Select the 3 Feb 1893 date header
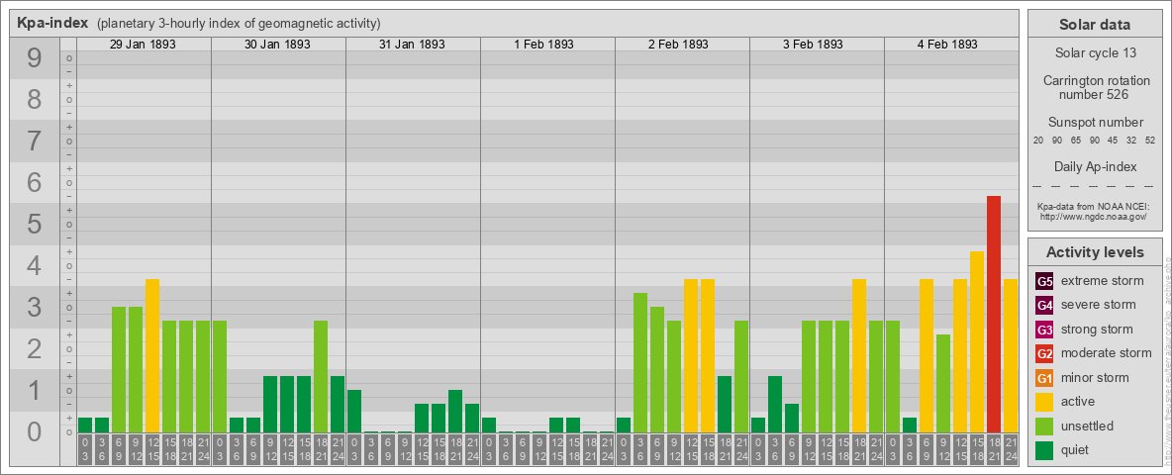The width and height of the screenshot is (1172, 475). pos(814,45)
